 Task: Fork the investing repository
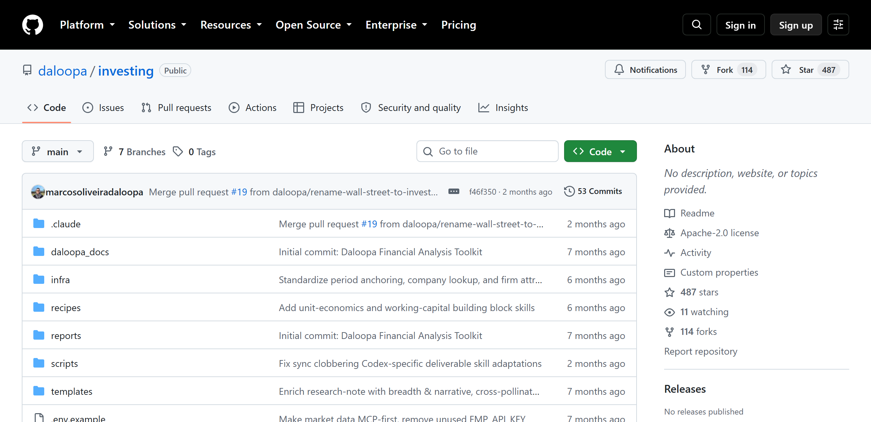[x=728, y=70]
